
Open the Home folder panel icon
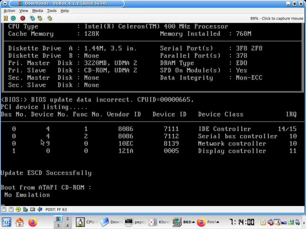pos(20,222)
